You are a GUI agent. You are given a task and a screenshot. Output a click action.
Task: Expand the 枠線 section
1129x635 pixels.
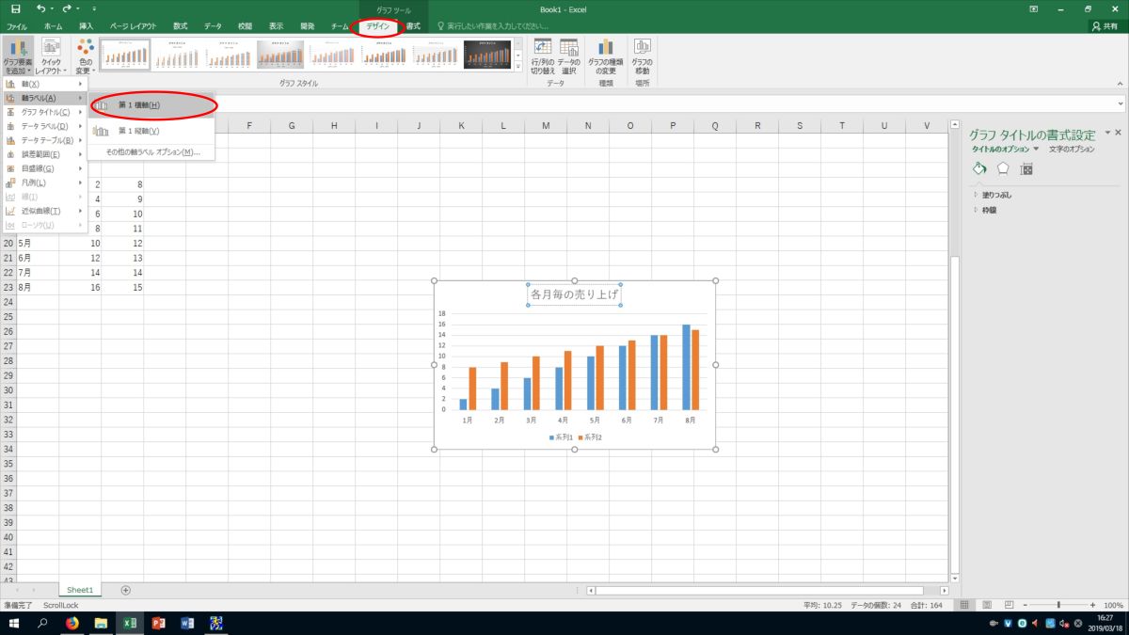click(x=989, y=210)
